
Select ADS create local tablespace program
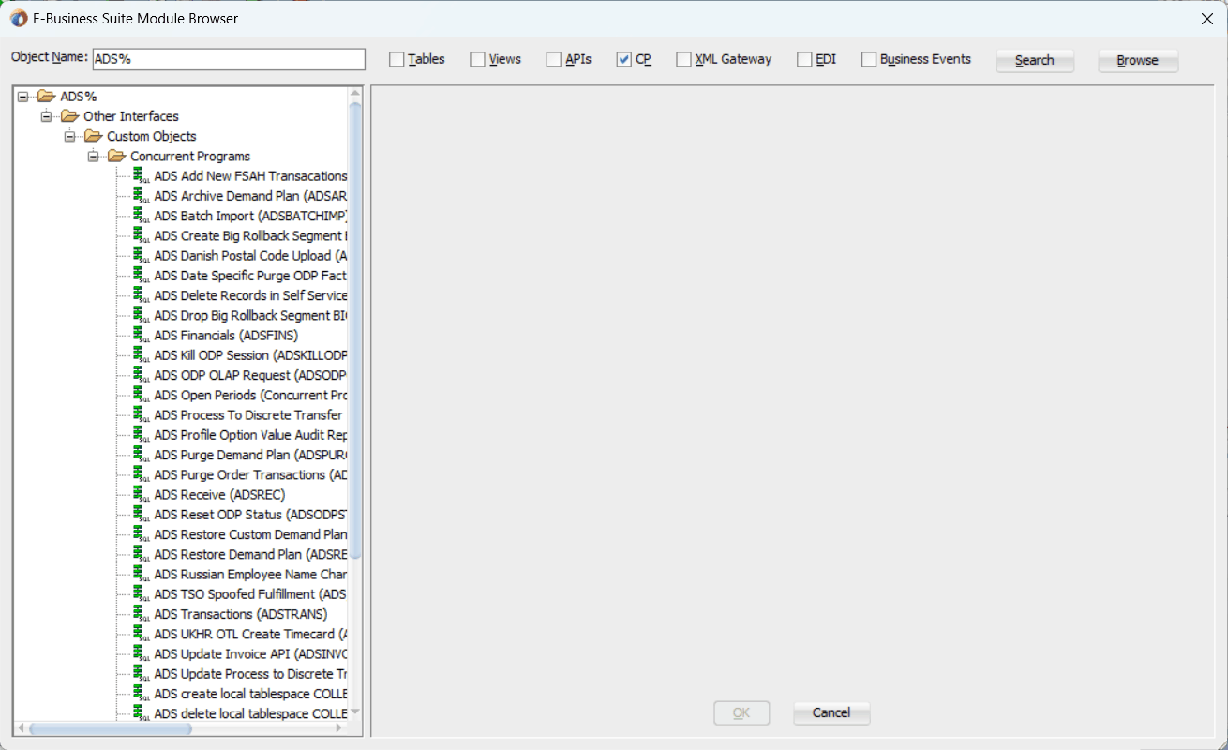coord(250,694)
